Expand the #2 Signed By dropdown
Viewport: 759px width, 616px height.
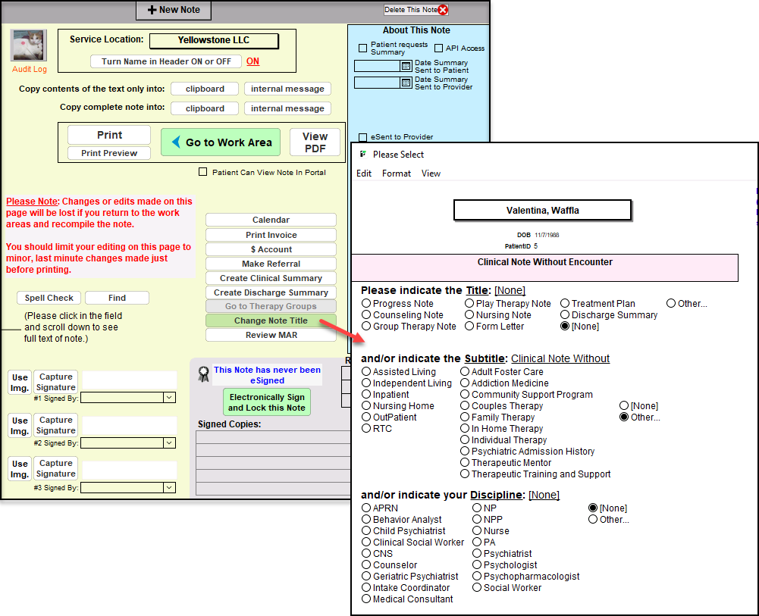[x=168, y=442]
